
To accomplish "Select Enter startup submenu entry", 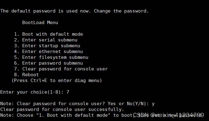I will [47, 46].
